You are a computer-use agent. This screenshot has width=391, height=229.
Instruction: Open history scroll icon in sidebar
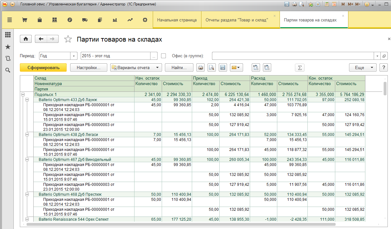(8, 59)
